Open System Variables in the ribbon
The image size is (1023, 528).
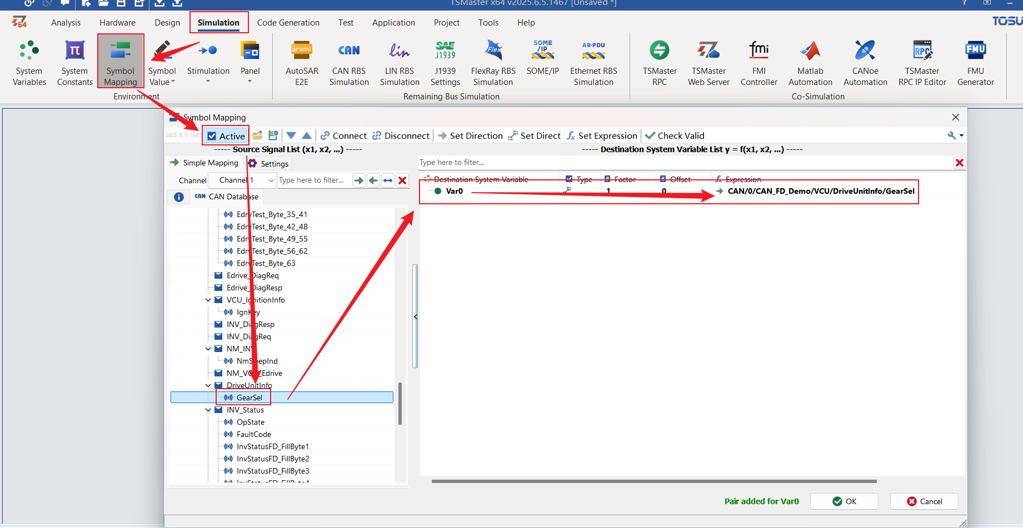[29, 62]
